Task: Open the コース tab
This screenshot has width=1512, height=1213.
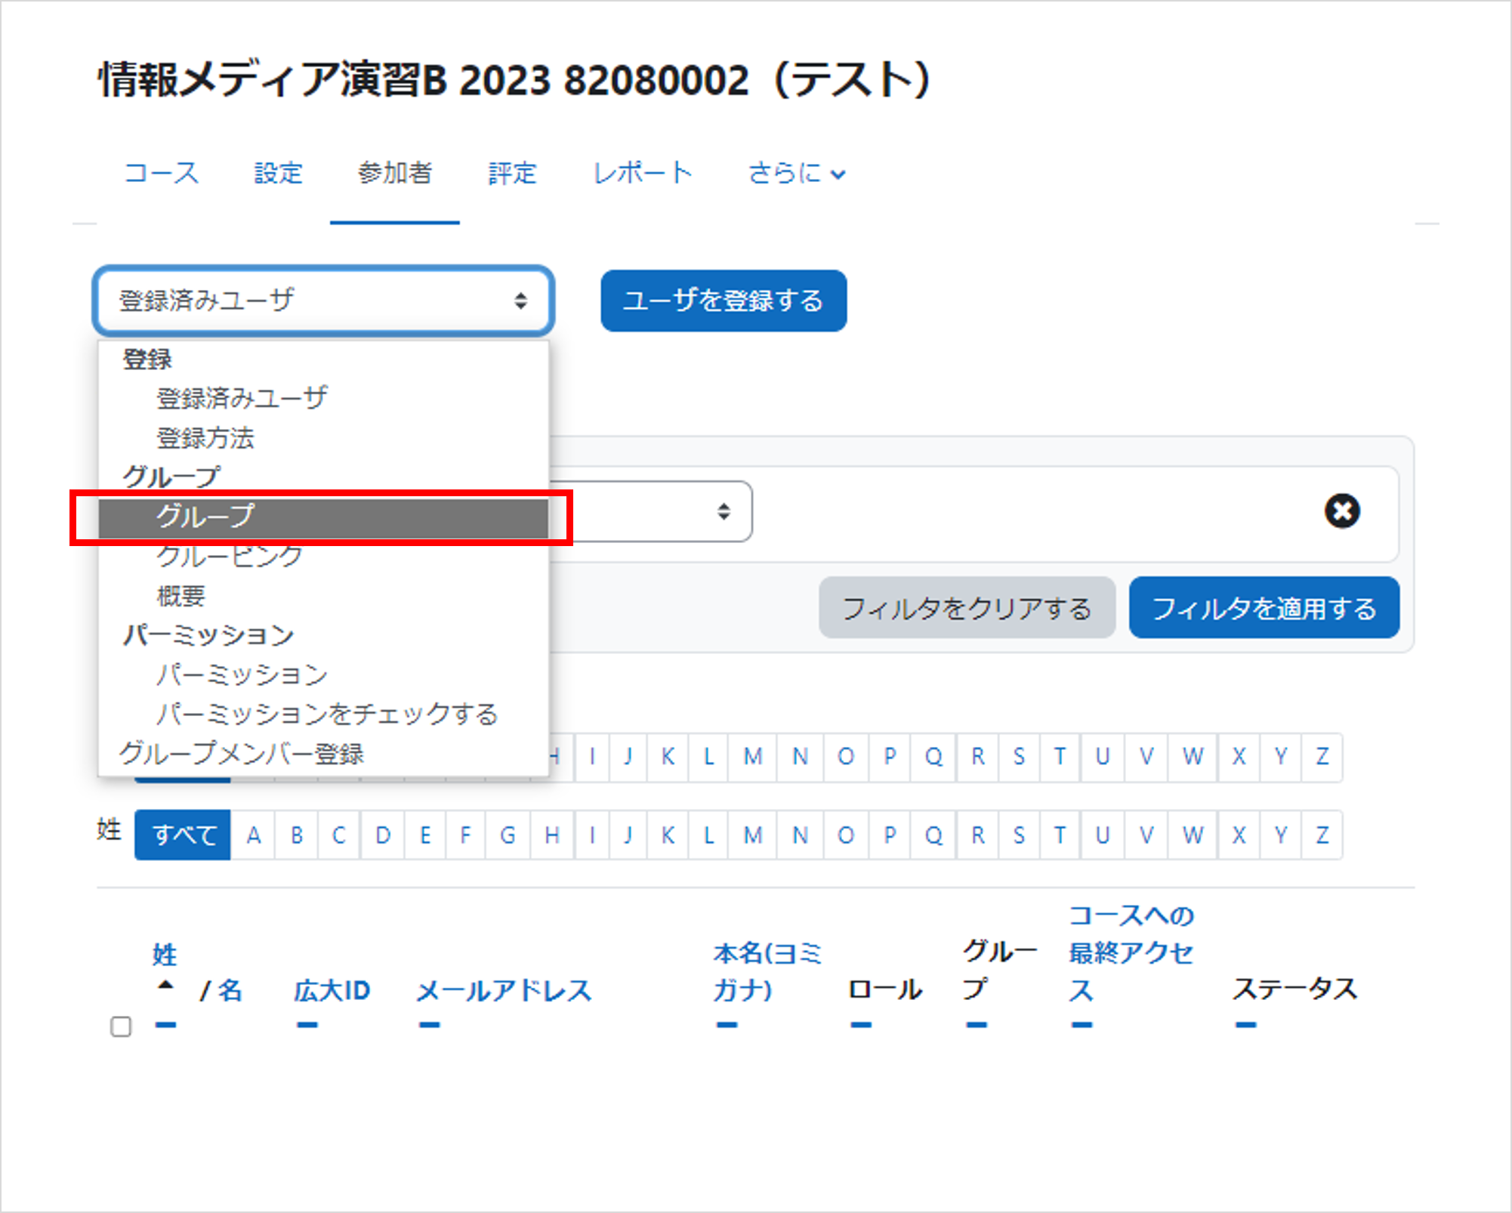Action: [x=162, y=173]
